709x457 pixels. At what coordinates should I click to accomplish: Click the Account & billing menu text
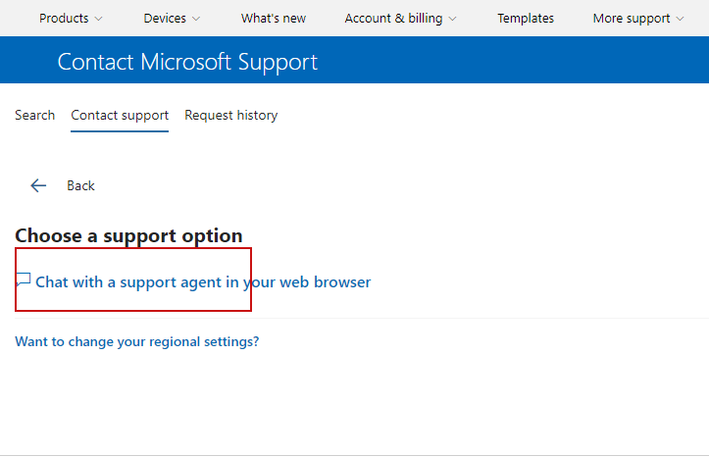(x=393, y=19)
